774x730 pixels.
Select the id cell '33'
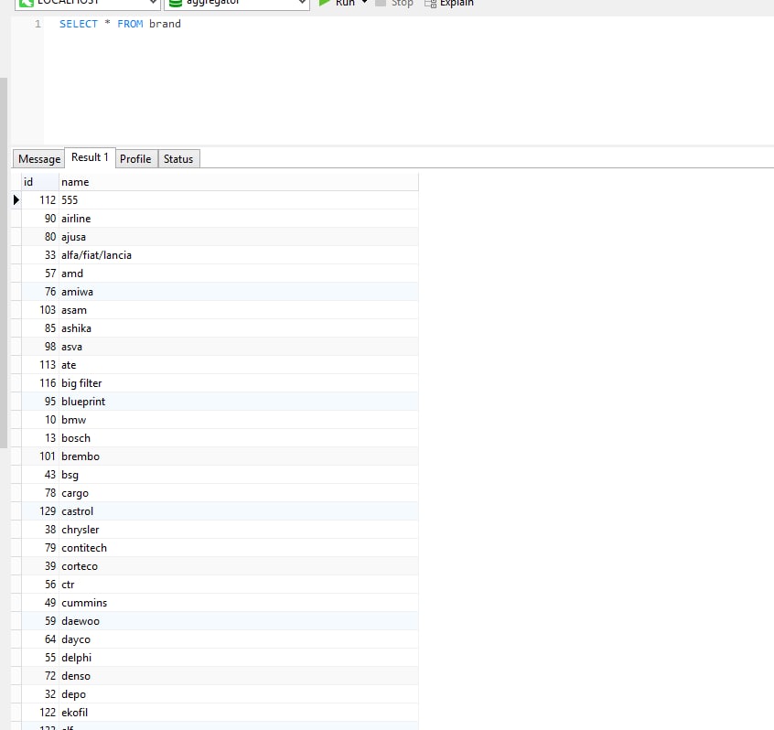coord(40,255)
